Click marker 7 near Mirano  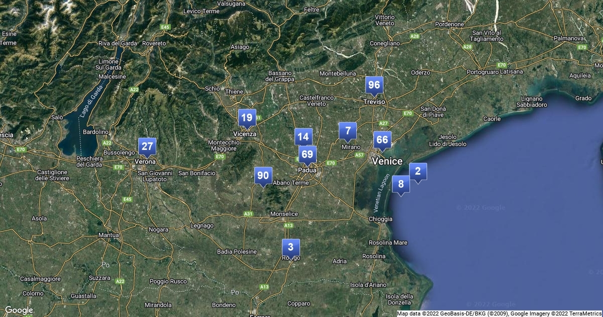point(348,131)
